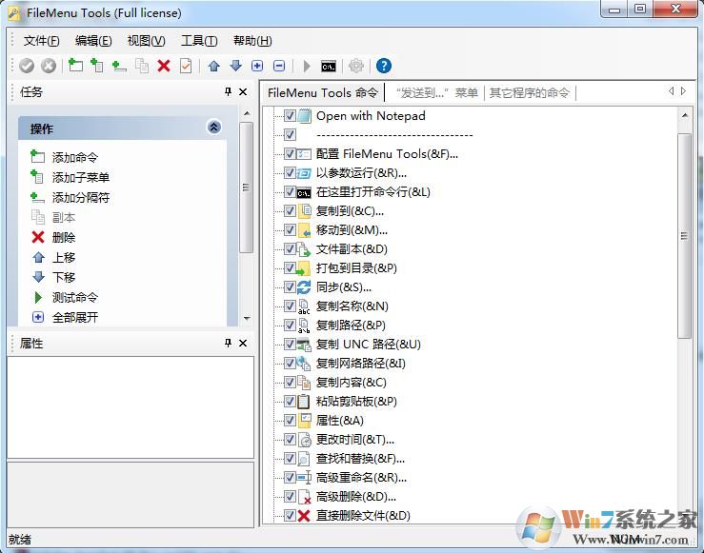
Task: Pin the 任务 panel with pushpin icon
Action: coord(228,92)
